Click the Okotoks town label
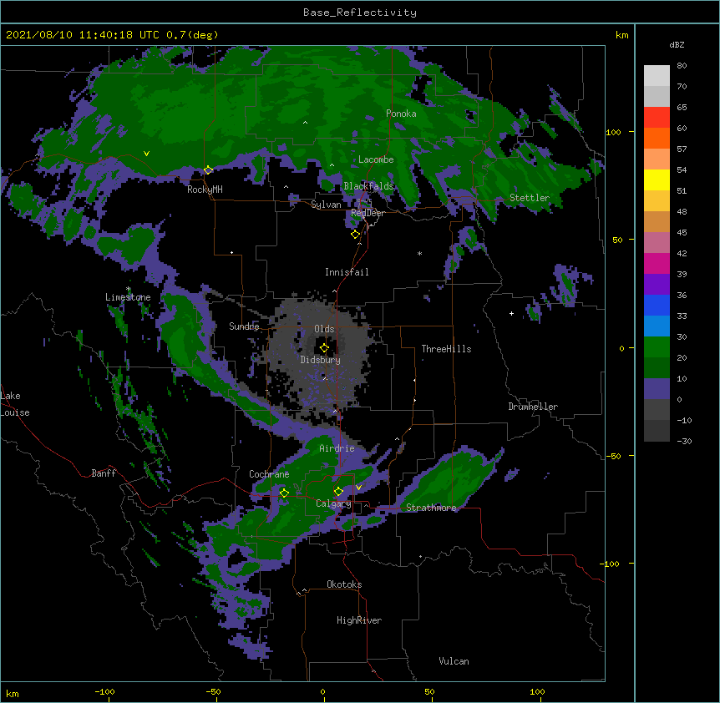Image resolution: width=720 pixels, height=703 pixels. coord(344,584)
